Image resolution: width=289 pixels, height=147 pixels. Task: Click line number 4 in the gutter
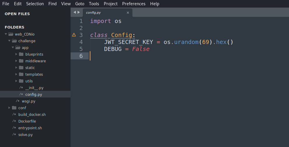81,42
